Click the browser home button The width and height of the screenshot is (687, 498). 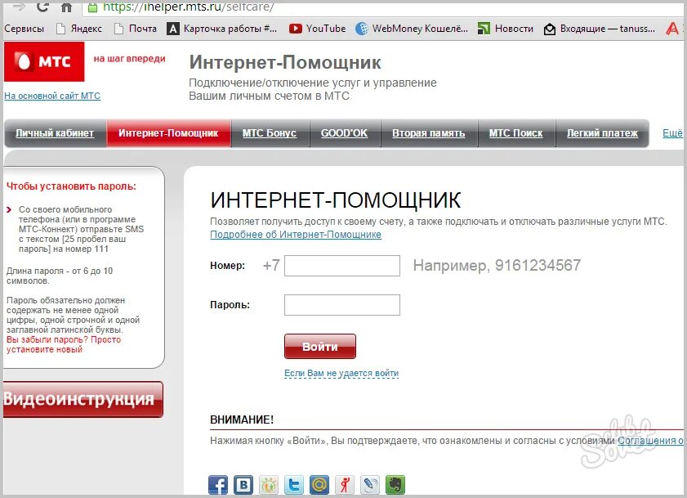pos(66,7)
